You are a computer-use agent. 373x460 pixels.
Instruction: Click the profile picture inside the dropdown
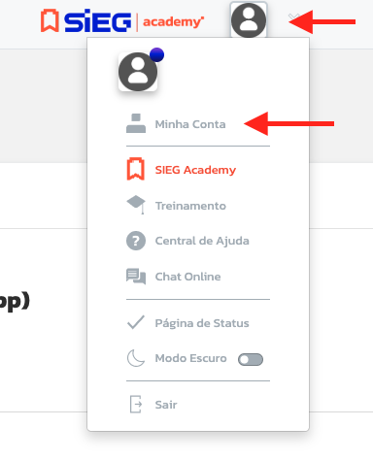(x=138, y=72)
